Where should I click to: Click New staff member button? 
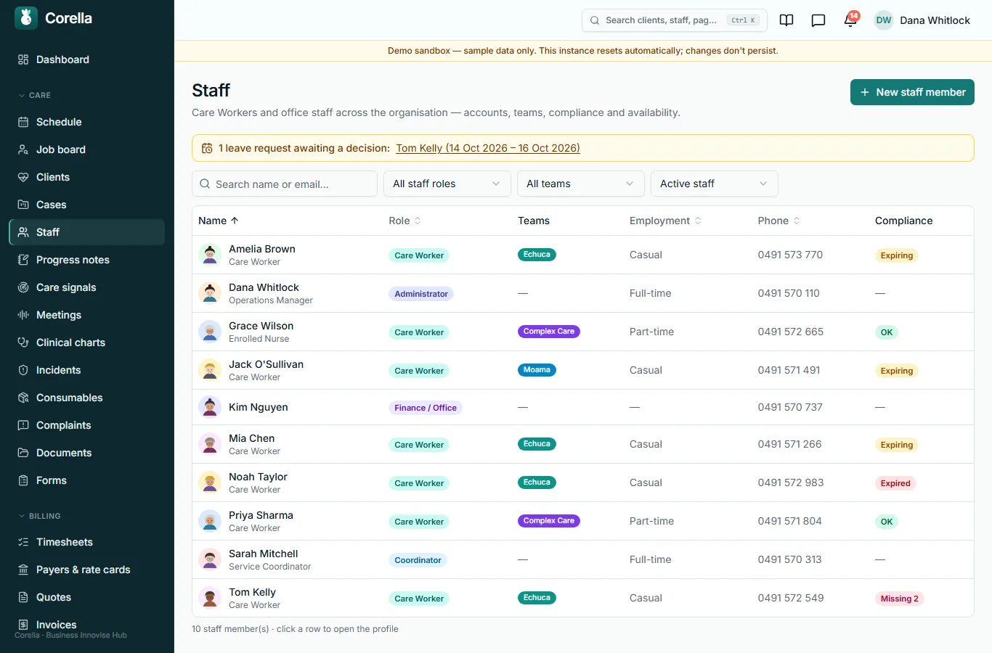coord(912,92)
